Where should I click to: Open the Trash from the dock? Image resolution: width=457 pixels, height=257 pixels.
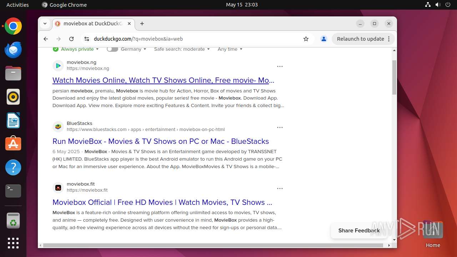(13, 220)
